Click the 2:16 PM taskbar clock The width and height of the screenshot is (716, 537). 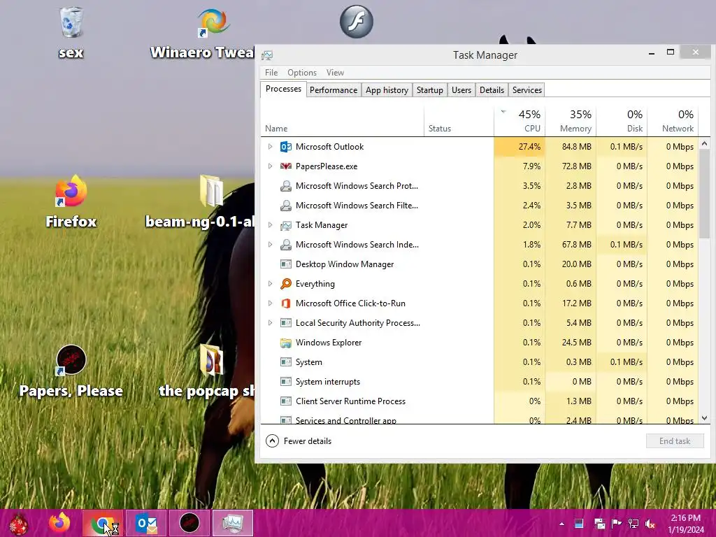tap(685, 524)
